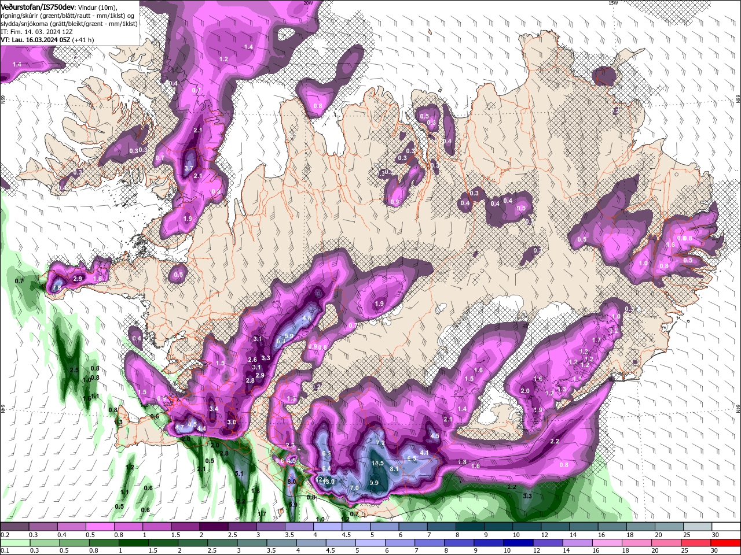Viewport: 741px width, 555px height.
Task: Click the 13.0 map value
Action: click(329, 482)
